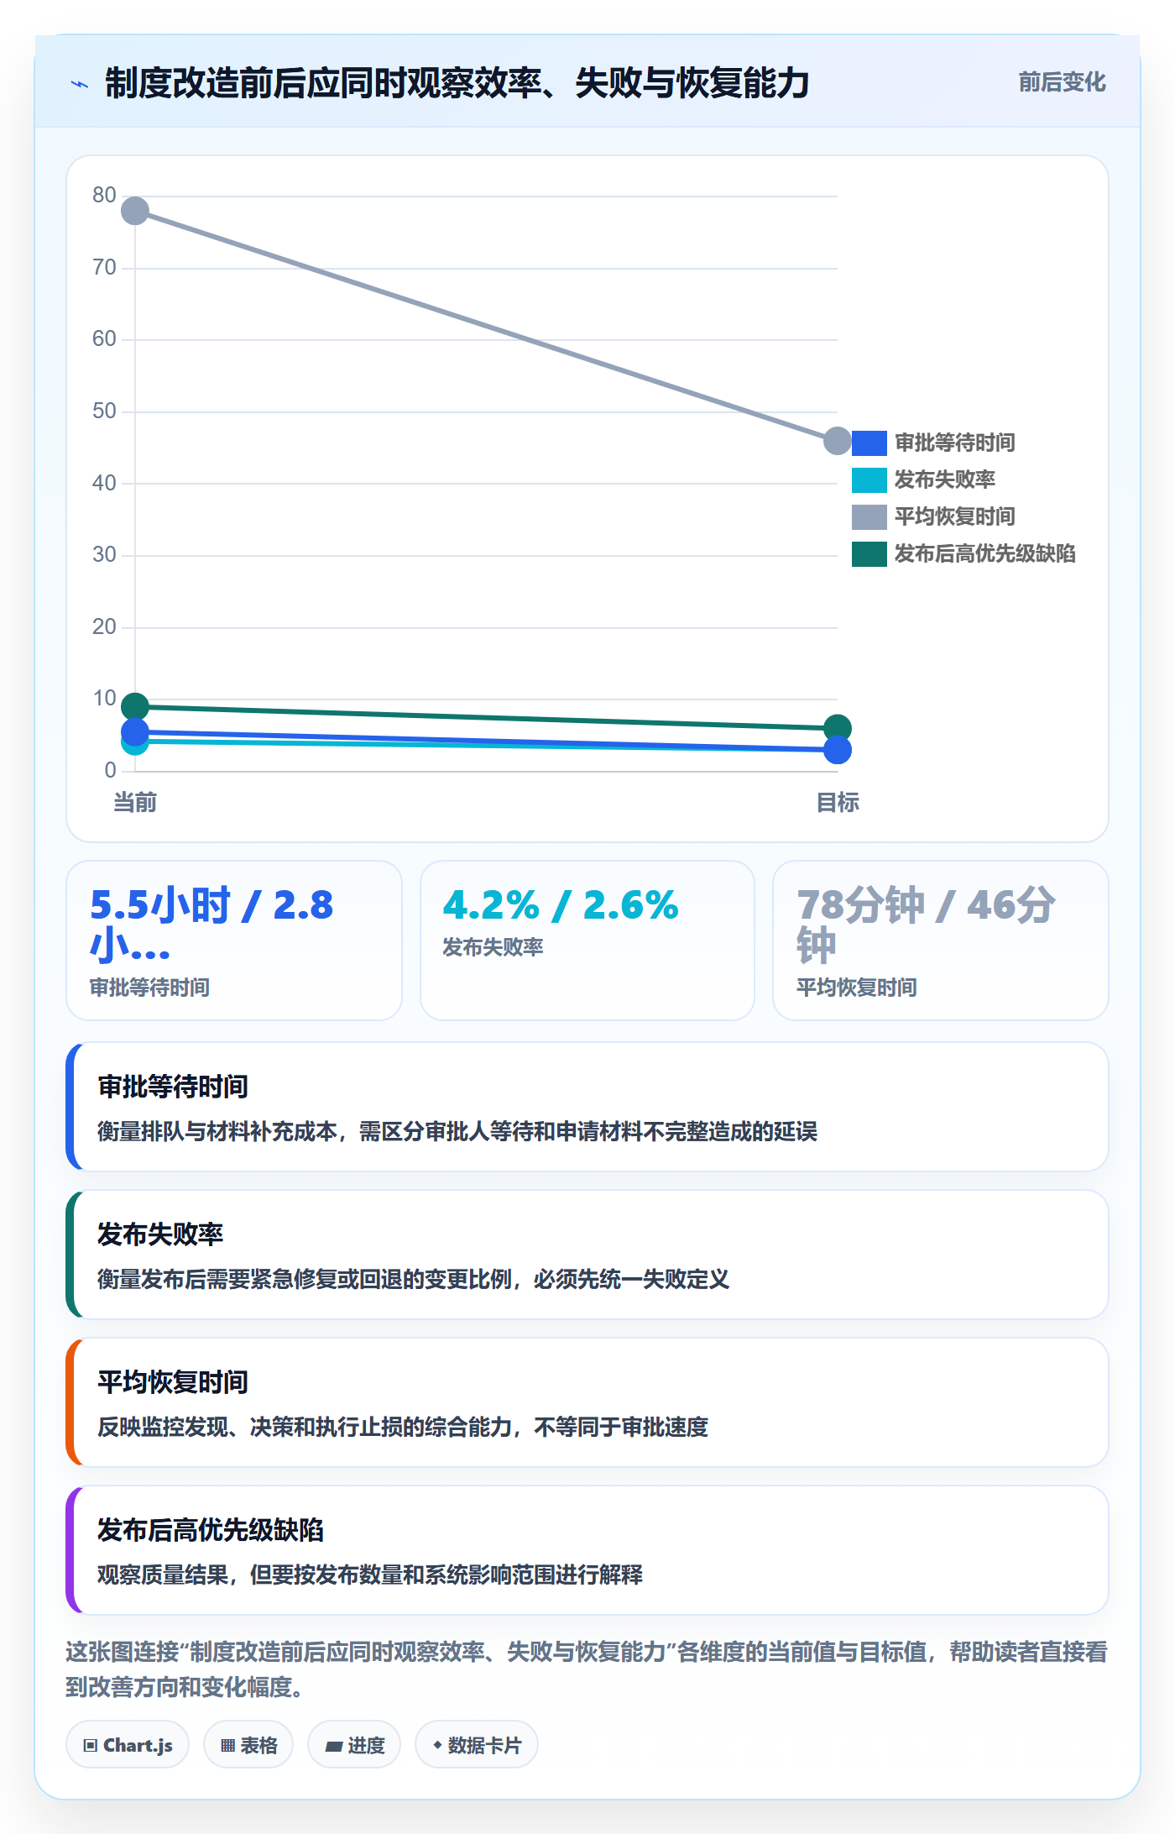1175x1834 pixels.
Task: Toggle the 发布后高优先级缺陷 legend swatch
Action: coord(869,553)
